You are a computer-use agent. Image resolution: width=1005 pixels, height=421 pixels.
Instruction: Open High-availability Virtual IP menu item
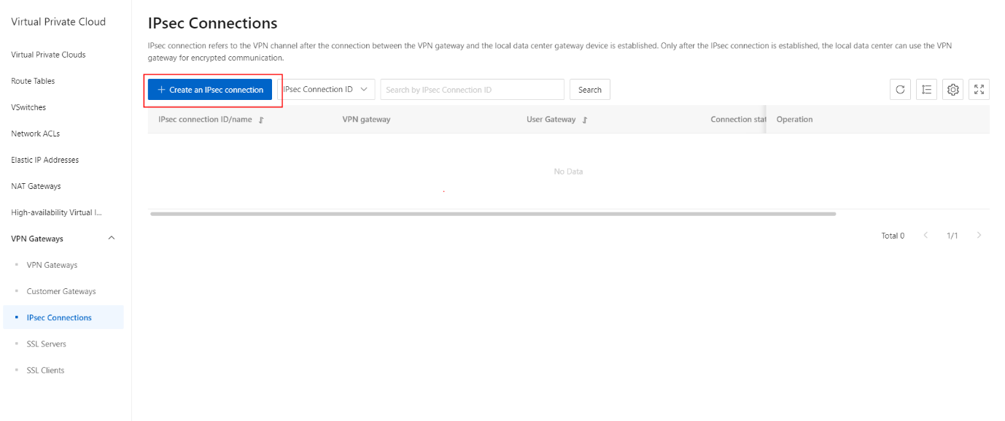[x=56, y=212]
